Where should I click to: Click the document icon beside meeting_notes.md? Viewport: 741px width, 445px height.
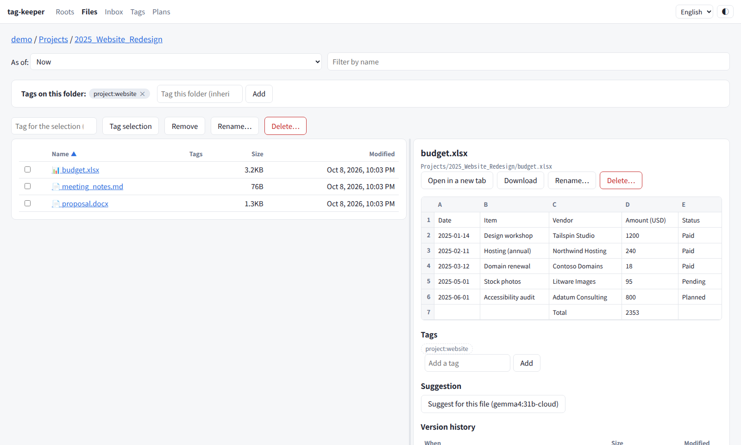tap(56, 187)
